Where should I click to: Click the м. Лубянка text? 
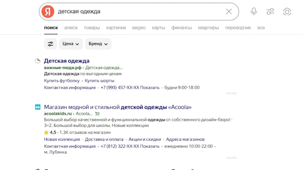pyautogui.click(x=55, y=152)
